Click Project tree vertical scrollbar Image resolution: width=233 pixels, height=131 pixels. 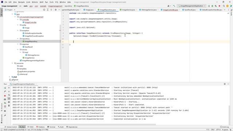(60, 47)
